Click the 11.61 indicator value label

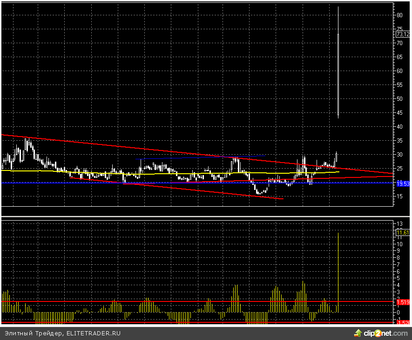(402, 232)
